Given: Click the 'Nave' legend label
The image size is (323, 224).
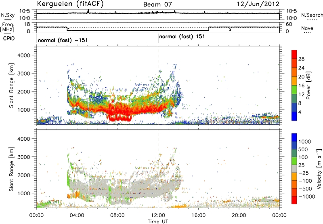Looking at the screenshot, I should click(x=307, y=28).
